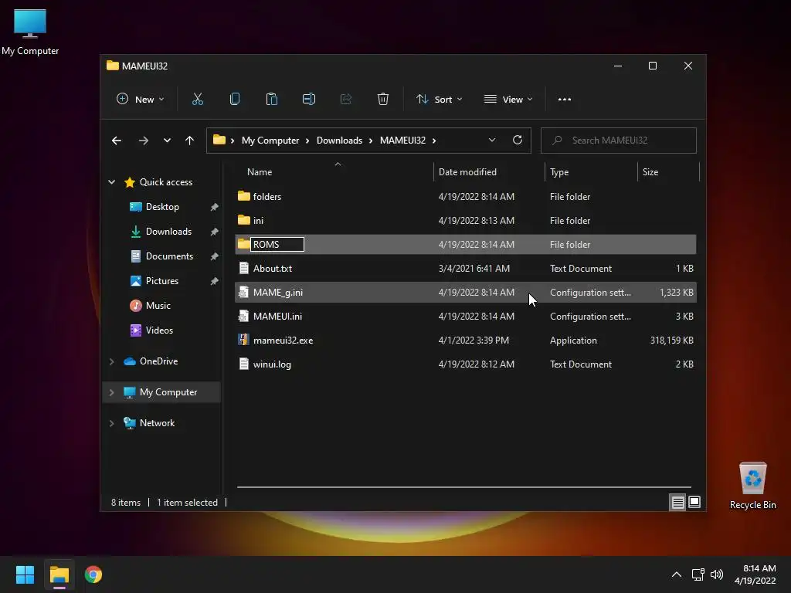Open the New item dropdown
This screenshot has height=593, width=791.
pyautogui.click(x=141, y=100)
